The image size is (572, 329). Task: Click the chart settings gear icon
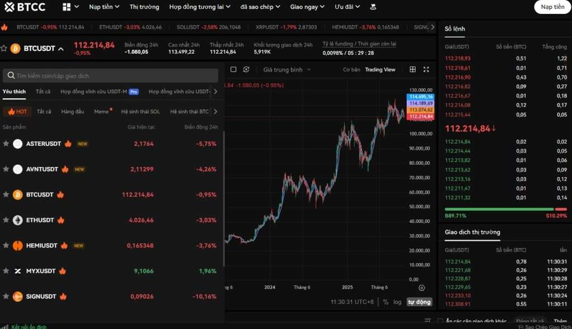click(x=422, y=288)
